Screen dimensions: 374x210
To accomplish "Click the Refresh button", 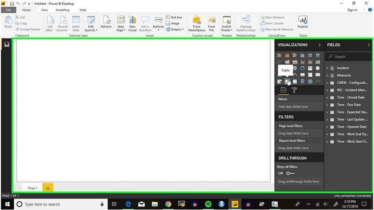I will pos(106,22).
